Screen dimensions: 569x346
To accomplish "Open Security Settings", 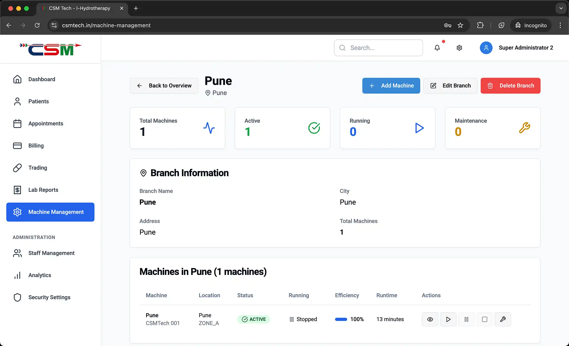I will (x=50, y=297).
